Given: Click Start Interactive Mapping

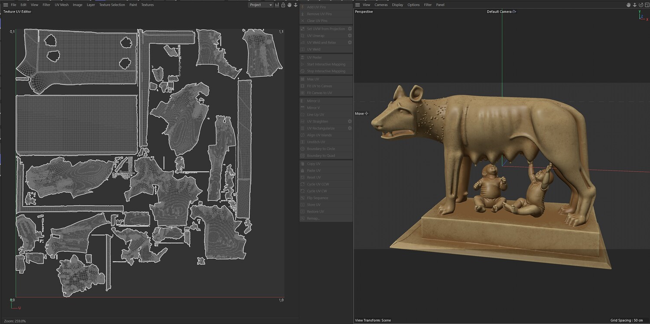Looking at the screenshot, I should pos(326,64).
